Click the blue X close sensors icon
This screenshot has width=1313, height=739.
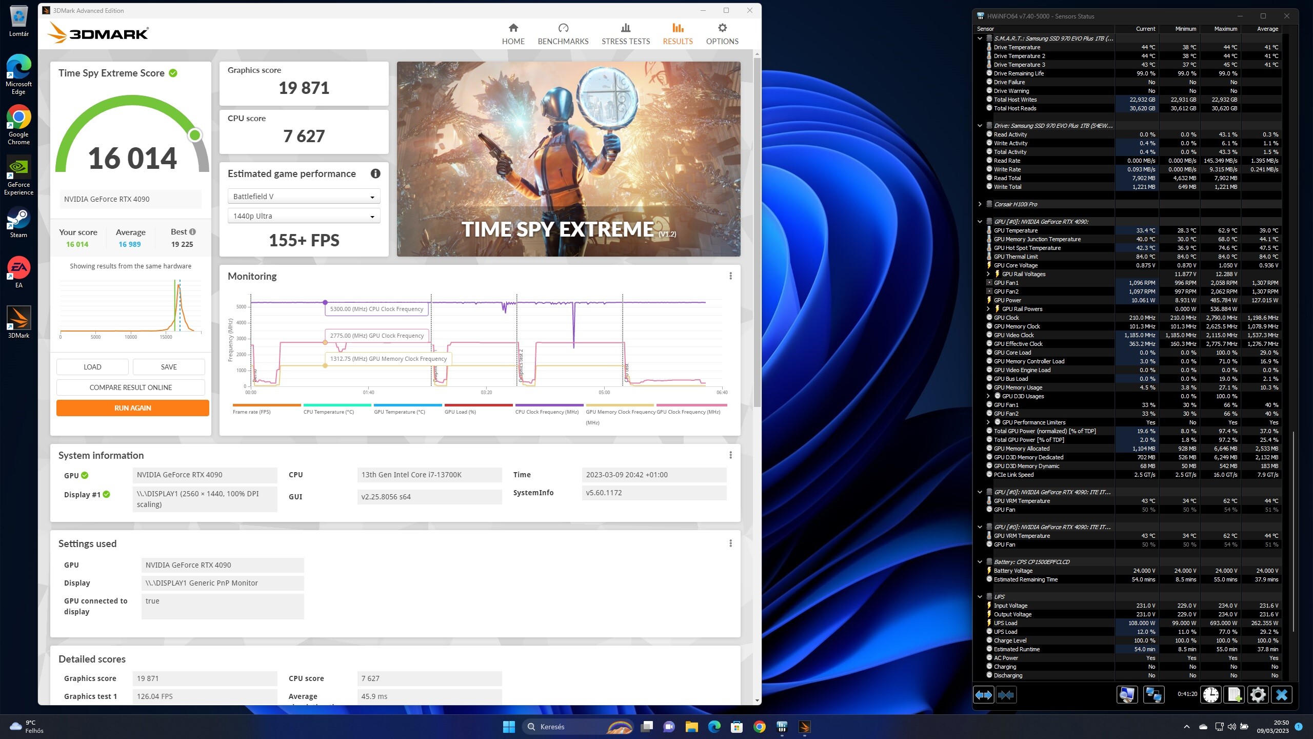(1282, 695)
